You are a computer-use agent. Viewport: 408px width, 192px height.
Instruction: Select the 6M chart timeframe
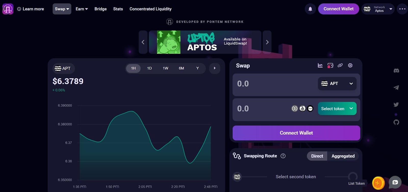[x=181, y=68]
